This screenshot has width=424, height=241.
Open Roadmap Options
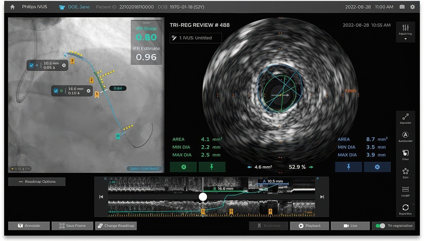pyautogui.click(x=37, y=182)
